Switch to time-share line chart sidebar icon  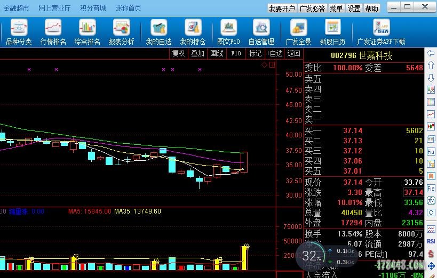431,114
